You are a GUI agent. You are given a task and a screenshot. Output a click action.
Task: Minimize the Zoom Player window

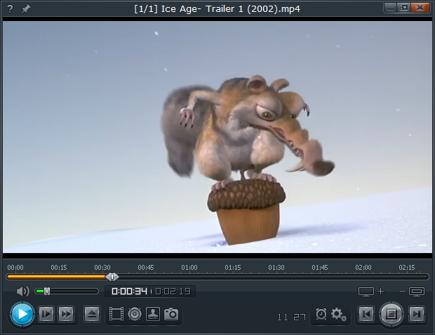[x=390, y=8]
